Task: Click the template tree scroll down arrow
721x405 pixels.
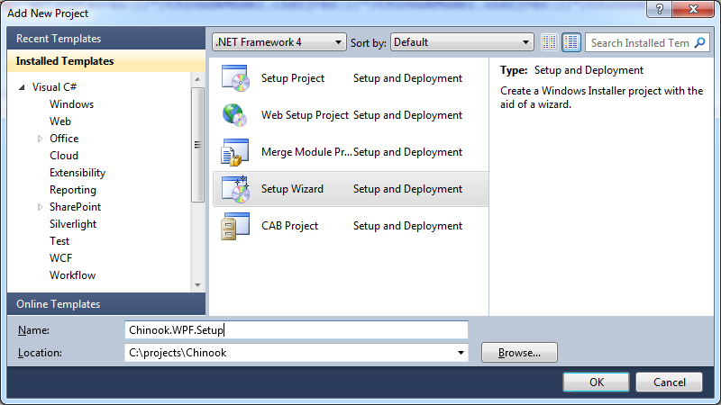Action: pos(197,285)
